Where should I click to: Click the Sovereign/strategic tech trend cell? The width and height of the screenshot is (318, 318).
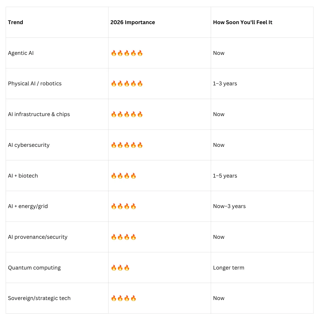[57, 298]
